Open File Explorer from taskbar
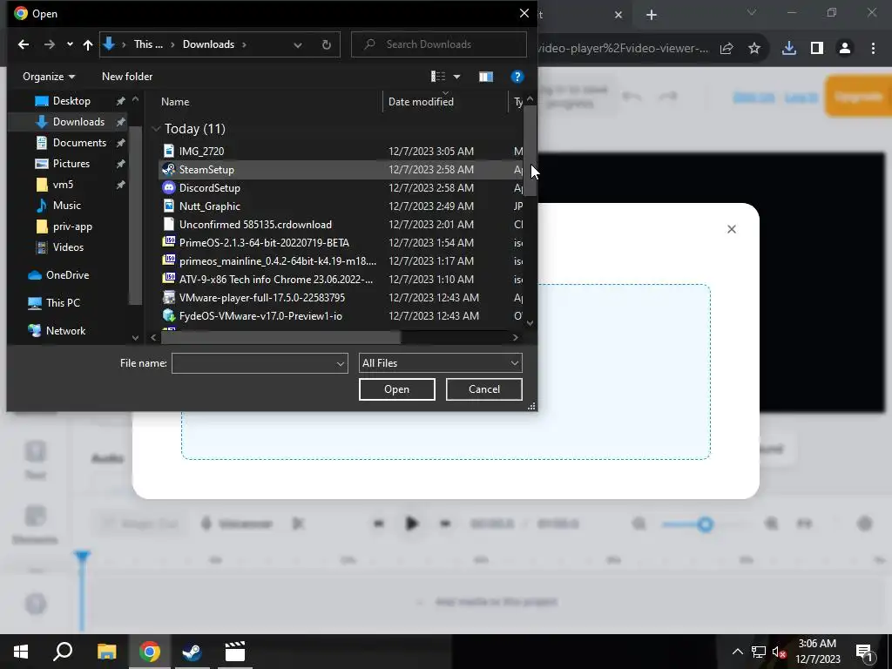 click(x=106, y=652)
